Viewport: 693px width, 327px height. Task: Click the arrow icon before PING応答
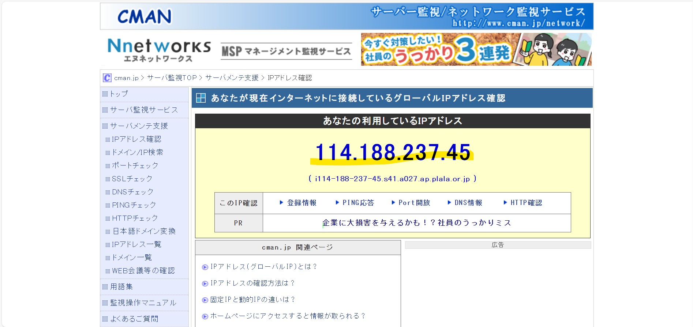(337, 202)
